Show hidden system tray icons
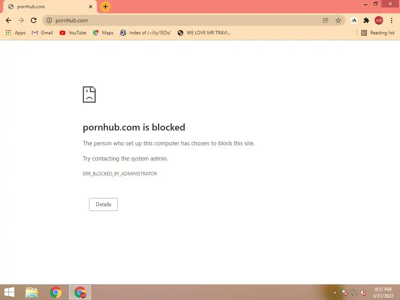 (x=335, y=293)
